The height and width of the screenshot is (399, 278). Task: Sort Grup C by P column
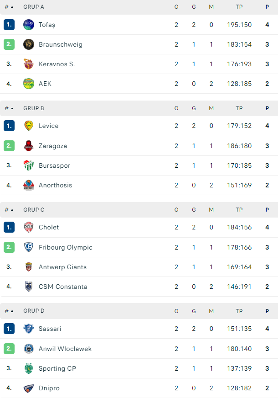click(267, 210)
